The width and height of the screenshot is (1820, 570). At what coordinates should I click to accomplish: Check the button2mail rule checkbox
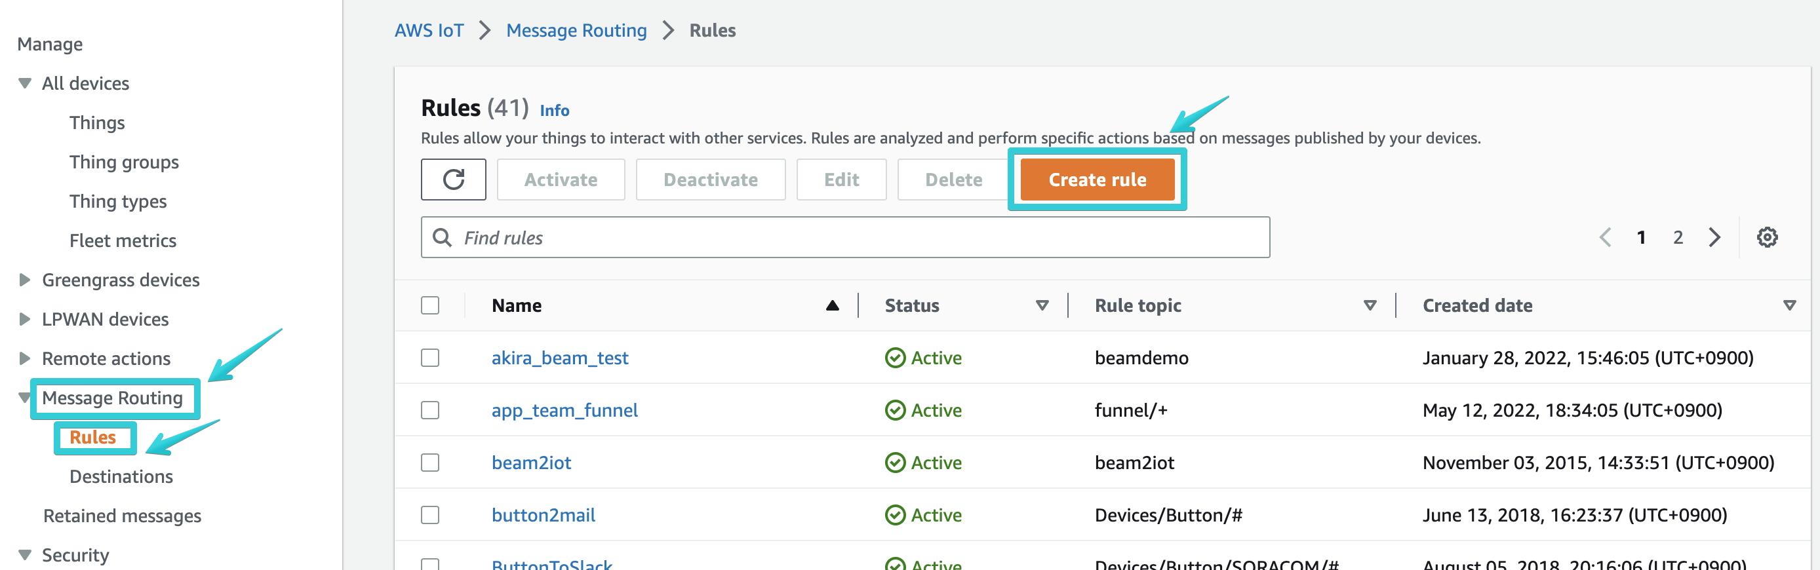point(429,515)
